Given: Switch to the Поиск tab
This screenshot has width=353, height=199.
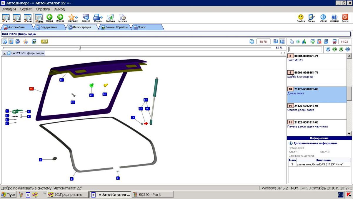Looking at the screenshot, I should pyautogui.click(x=147, y=27).
